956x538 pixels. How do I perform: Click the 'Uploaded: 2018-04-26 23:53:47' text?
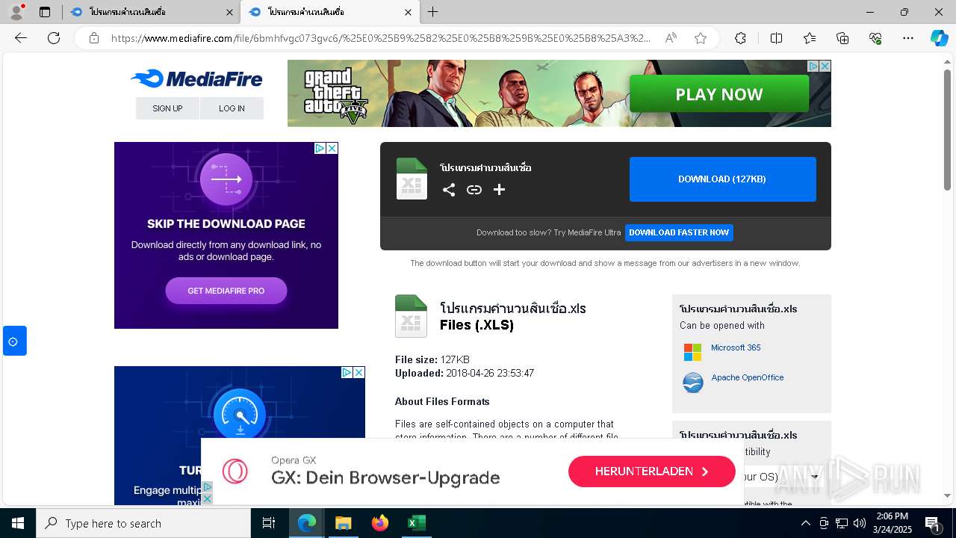click(465, 373)
